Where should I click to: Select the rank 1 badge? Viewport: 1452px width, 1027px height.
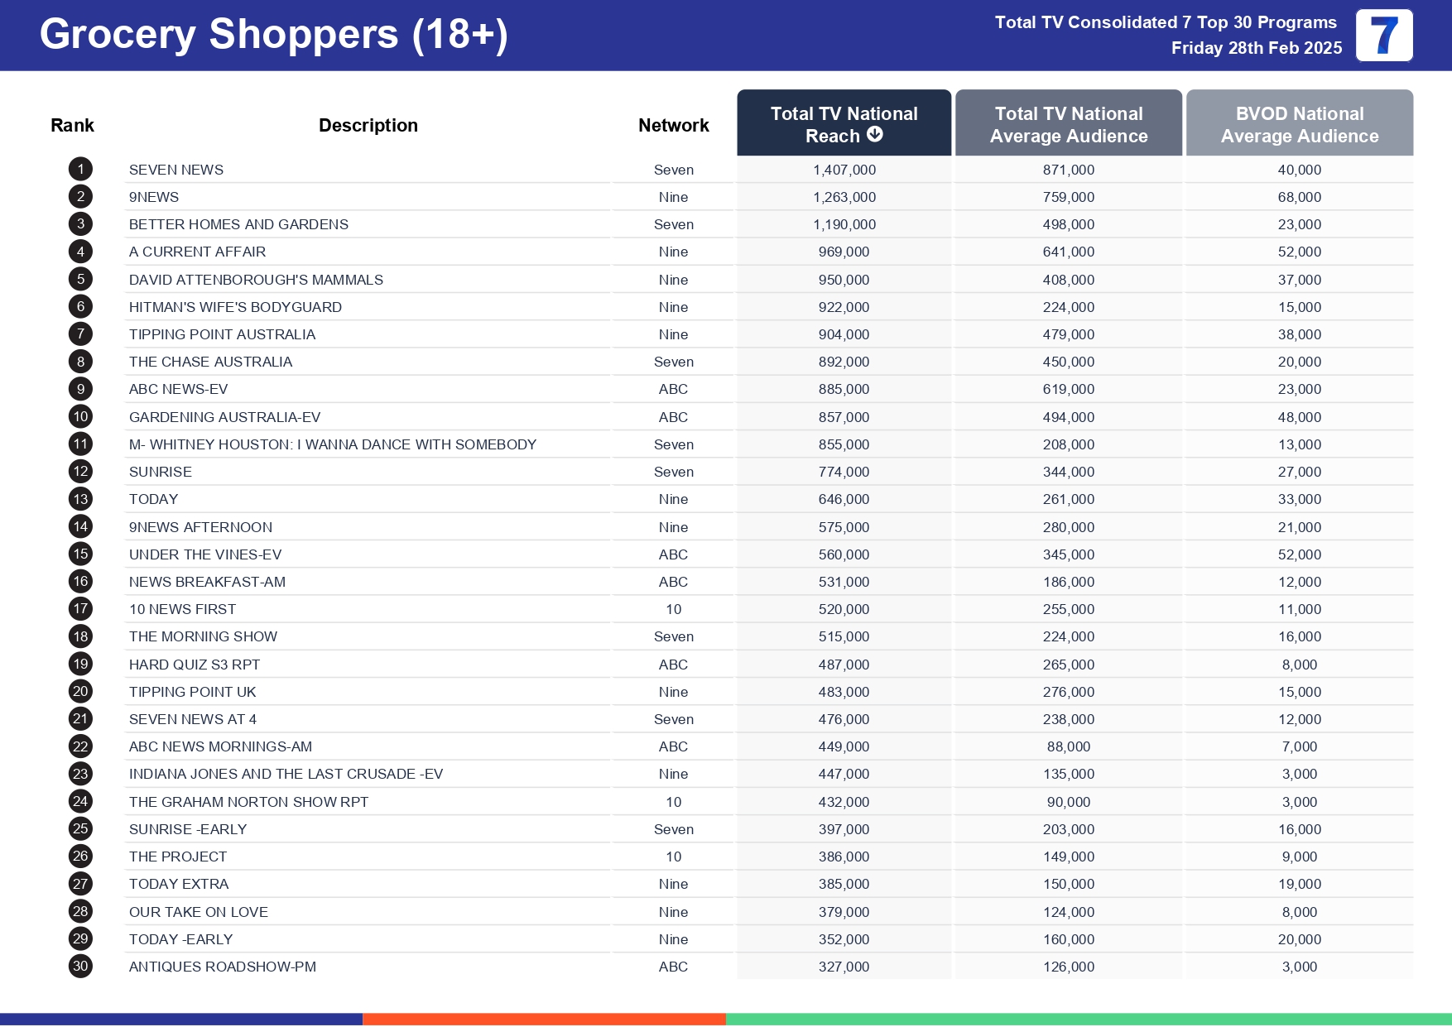coord(80,170)
